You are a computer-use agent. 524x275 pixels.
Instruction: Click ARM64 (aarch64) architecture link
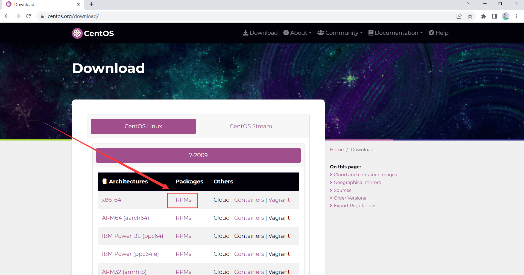pos(125,218)
